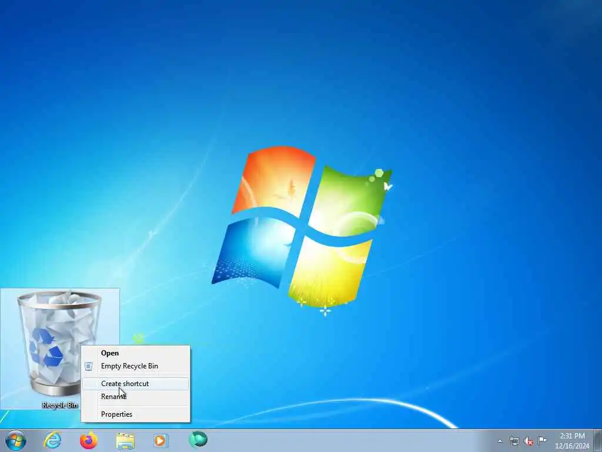602x452 pixels.
Task: Click the small recycle bin icon beside Empty Recycle Bin
Action: 89,366
